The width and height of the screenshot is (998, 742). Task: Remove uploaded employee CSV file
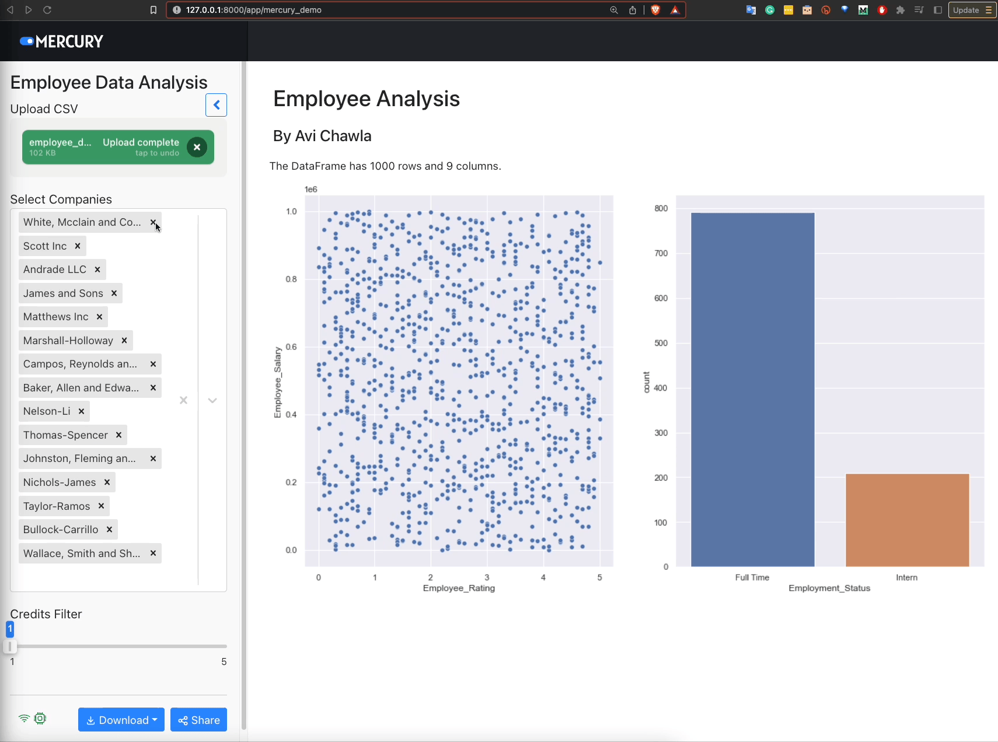(197, 147)
